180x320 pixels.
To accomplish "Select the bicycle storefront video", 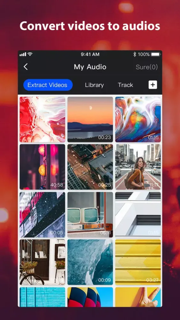I will [x=43, y=262].
